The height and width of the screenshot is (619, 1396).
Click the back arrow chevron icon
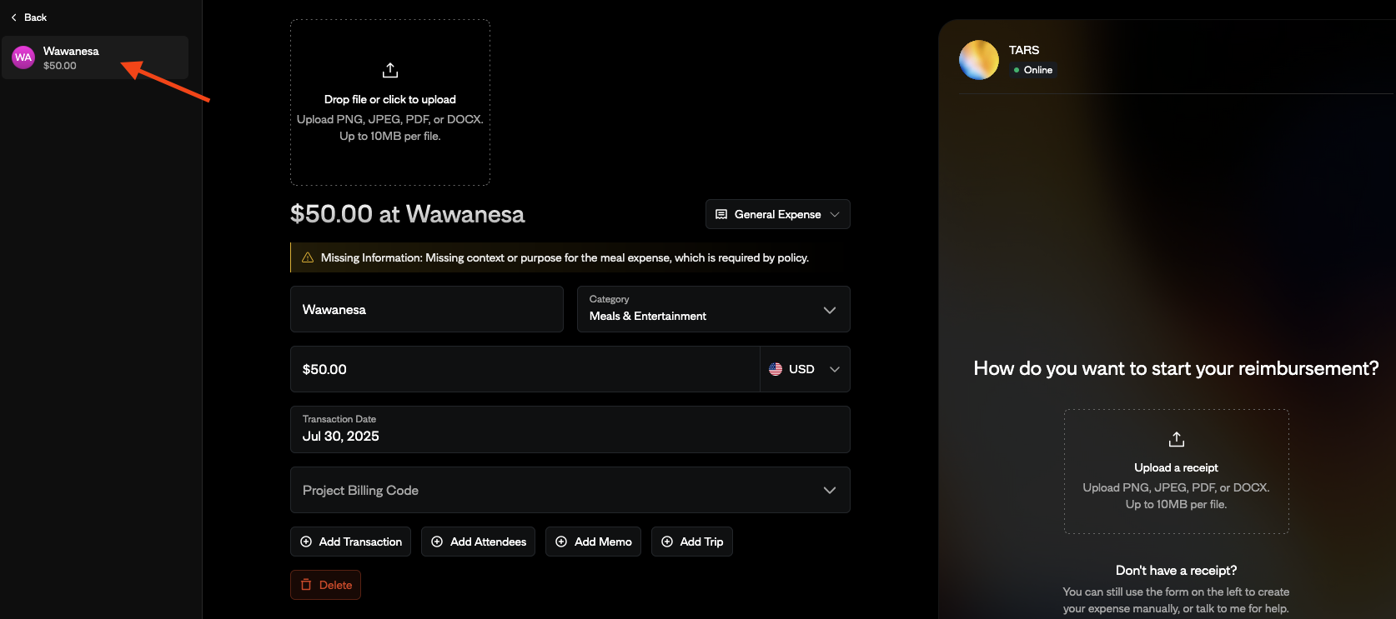coord(14,17)
